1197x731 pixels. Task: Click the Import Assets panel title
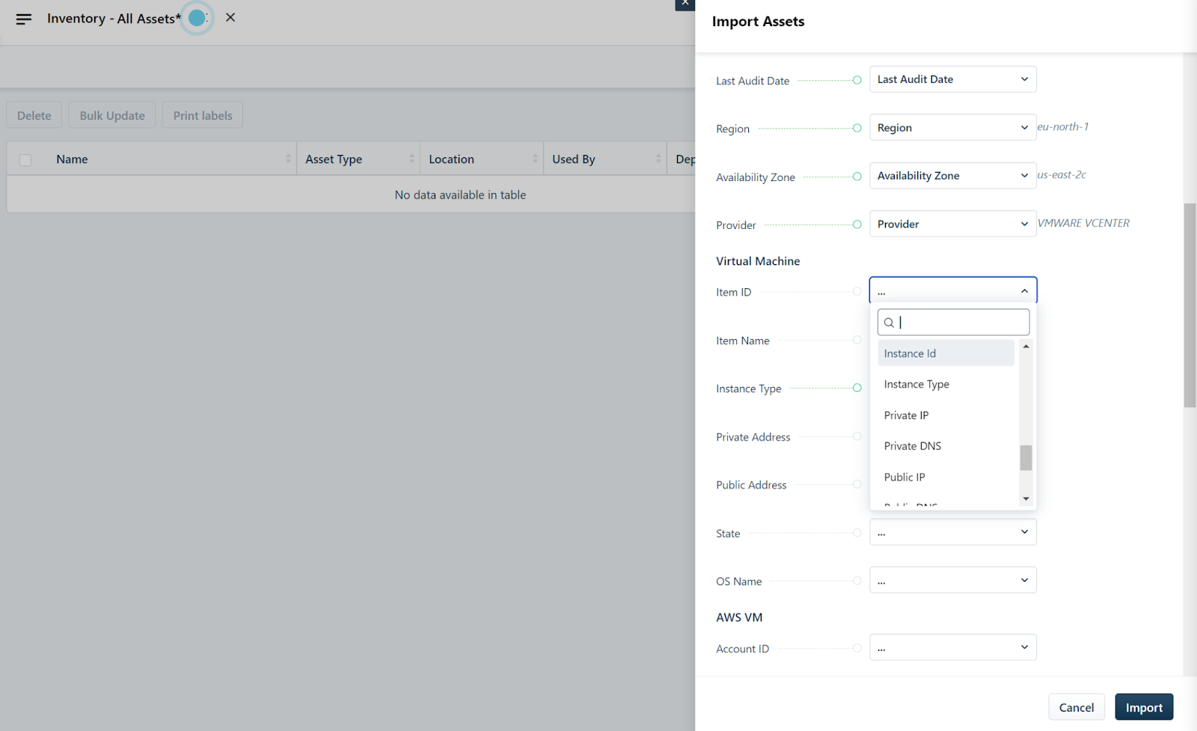pyautogui.click(x=758, y=22)
